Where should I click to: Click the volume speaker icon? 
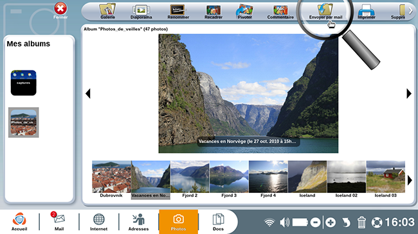click(285, 222)
